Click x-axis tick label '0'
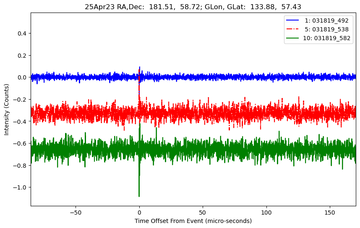 [x=139, y=213]
